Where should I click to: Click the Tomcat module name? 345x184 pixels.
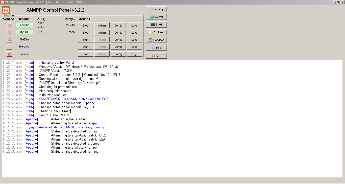[x=24, y=54]
